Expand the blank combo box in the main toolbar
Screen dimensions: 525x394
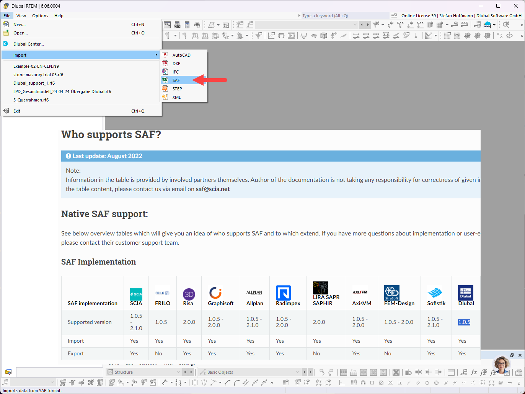[x=355, y=24]
